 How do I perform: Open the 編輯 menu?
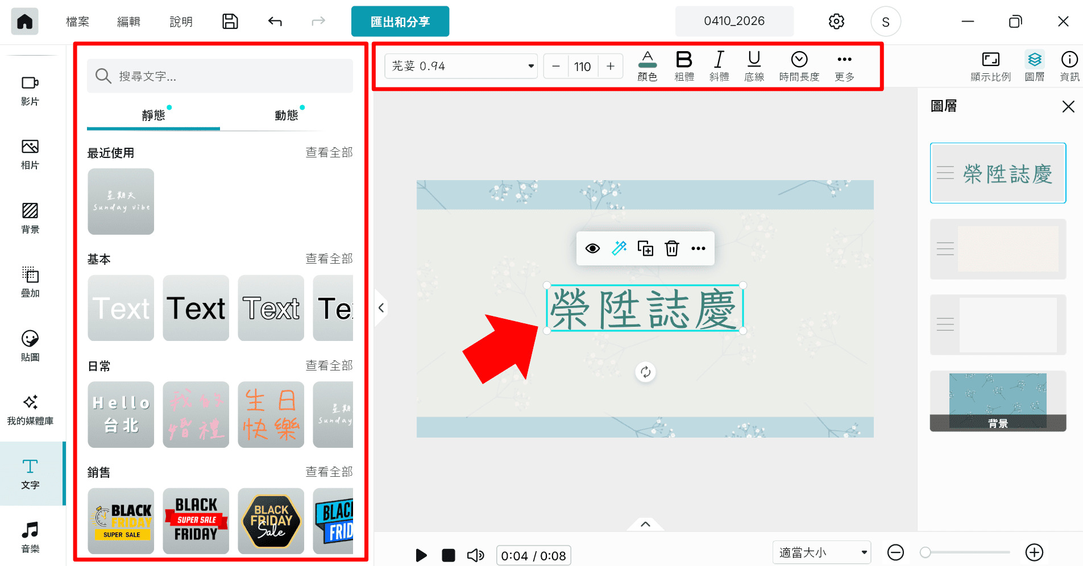[128, 21]
